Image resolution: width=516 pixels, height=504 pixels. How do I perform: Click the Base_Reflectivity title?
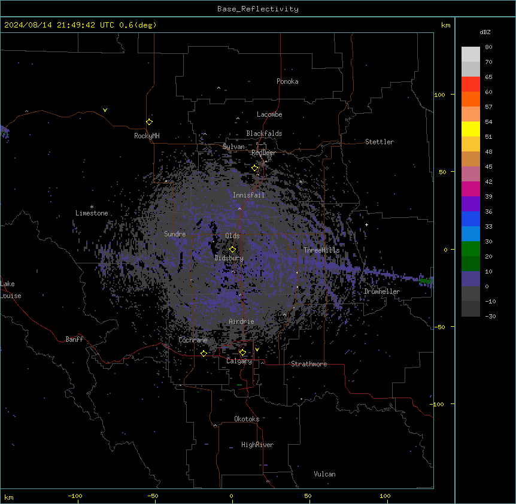(x=258, y=9)
